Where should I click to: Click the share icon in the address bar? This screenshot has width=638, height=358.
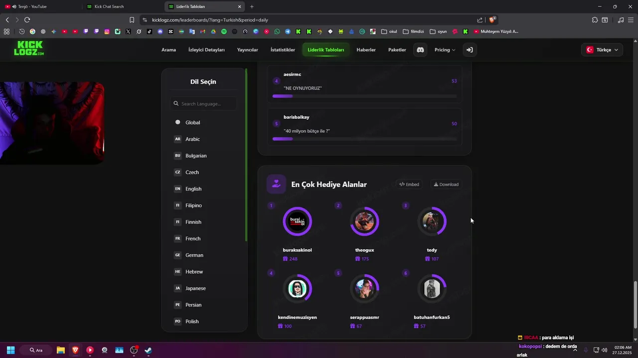[x=479, y=20]
